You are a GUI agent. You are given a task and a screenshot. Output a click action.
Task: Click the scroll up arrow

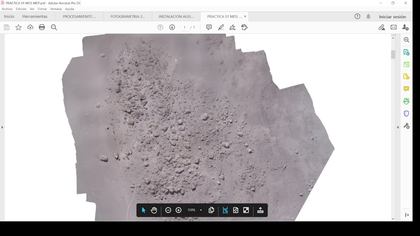pyautogui.click(x=393, y=38)
